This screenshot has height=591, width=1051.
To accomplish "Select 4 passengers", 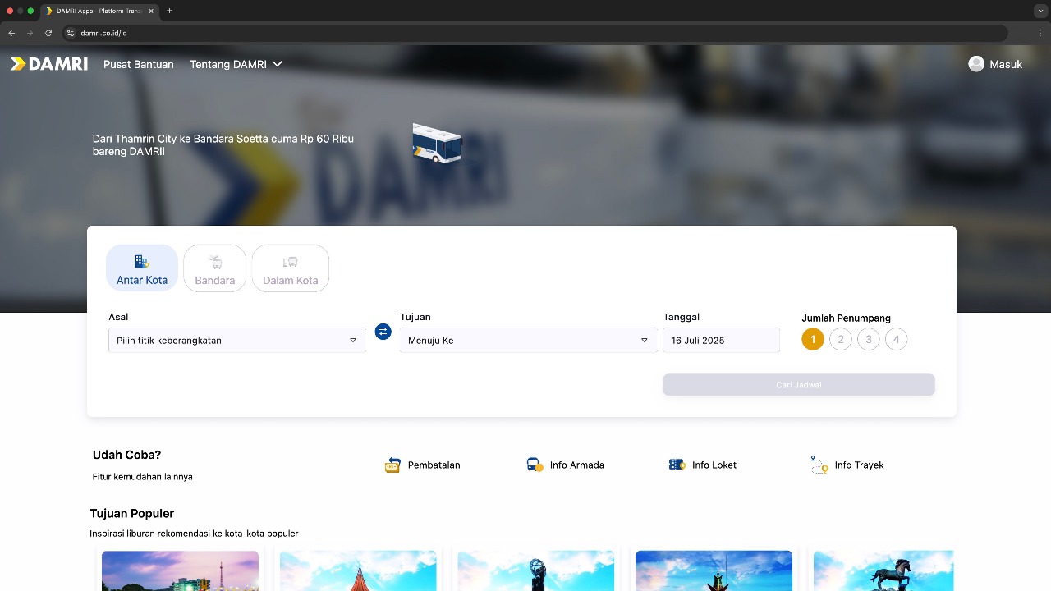I will (897, 339).
